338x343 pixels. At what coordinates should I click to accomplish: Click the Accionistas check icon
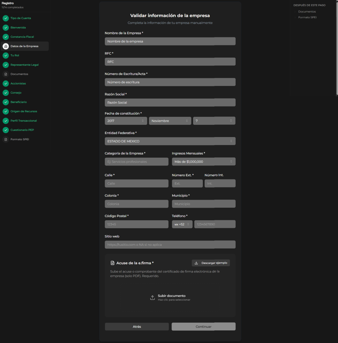point(6,83)
